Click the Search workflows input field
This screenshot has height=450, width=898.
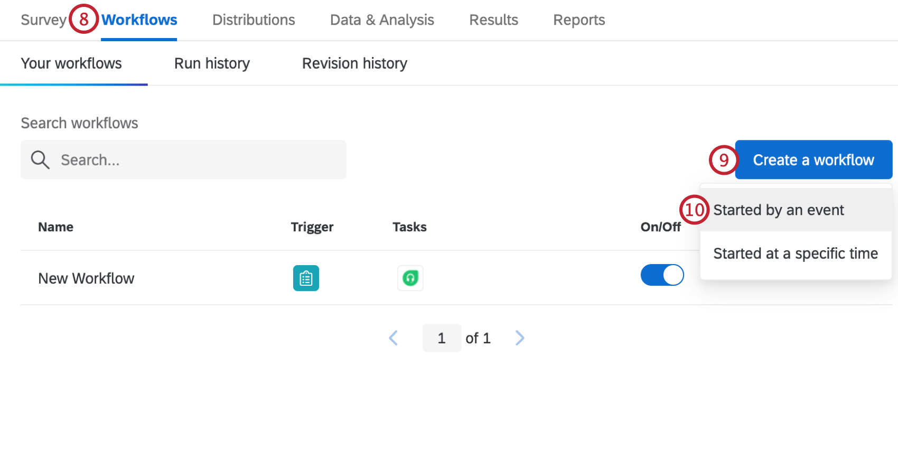click(x=201, y=160)
